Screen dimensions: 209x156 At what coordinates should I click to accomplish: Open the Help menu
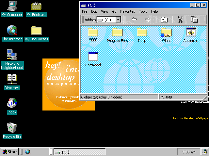pyautogui.click(x=154, y=12)
